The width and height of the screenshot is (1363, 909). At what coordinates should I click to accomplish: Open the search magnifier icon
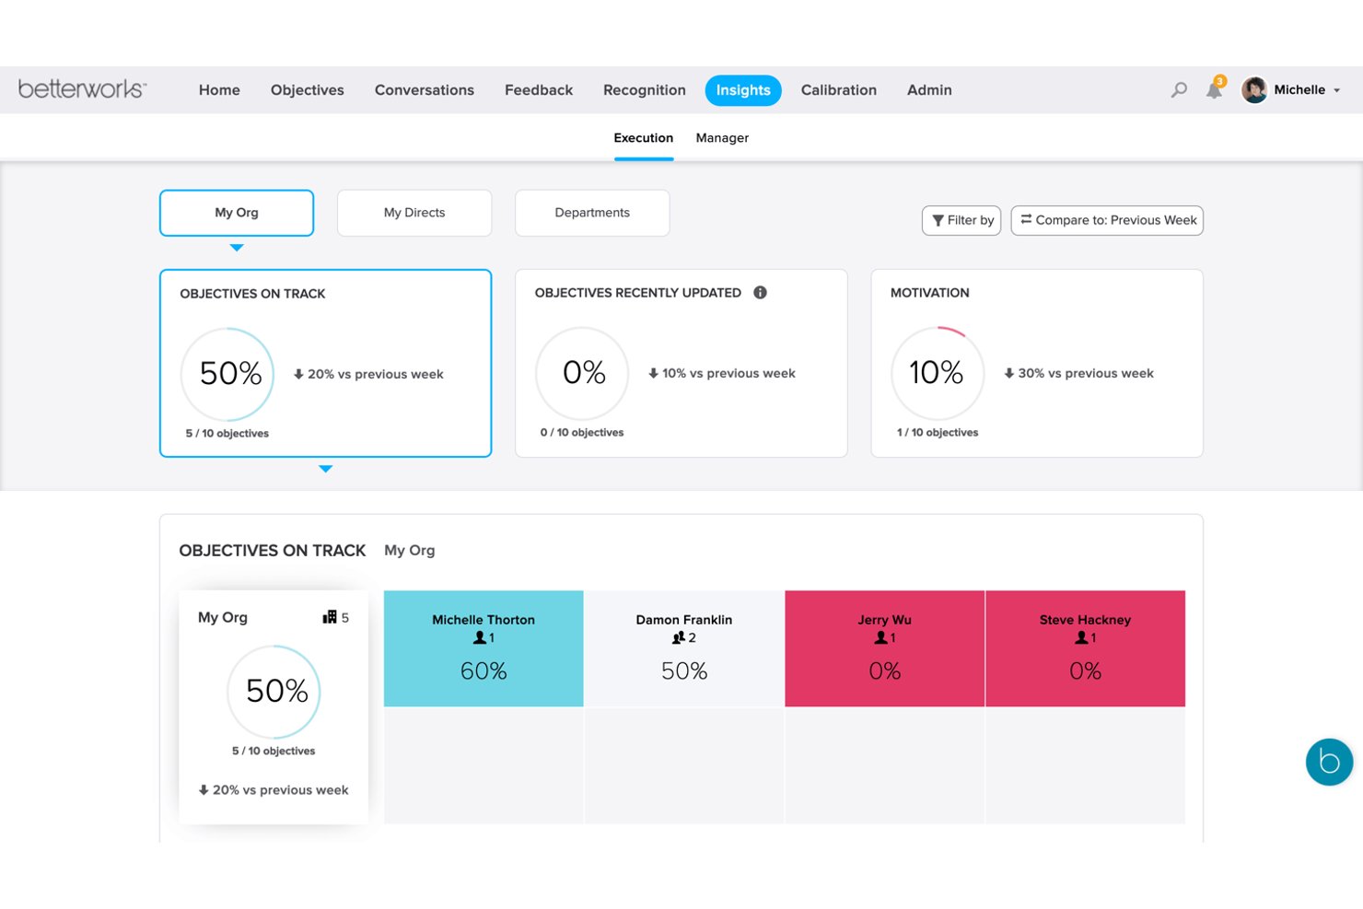[x=1179, y=89]
